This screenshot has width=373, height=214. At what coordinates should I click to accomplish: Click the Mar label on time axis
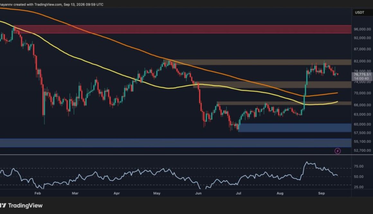tap(75, 193)
